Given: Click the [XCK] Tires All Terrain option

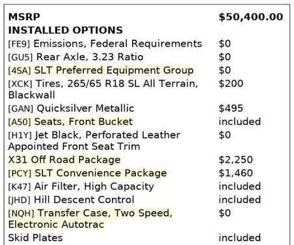Looking at the screenshot, I should click(x=103, y=89).
